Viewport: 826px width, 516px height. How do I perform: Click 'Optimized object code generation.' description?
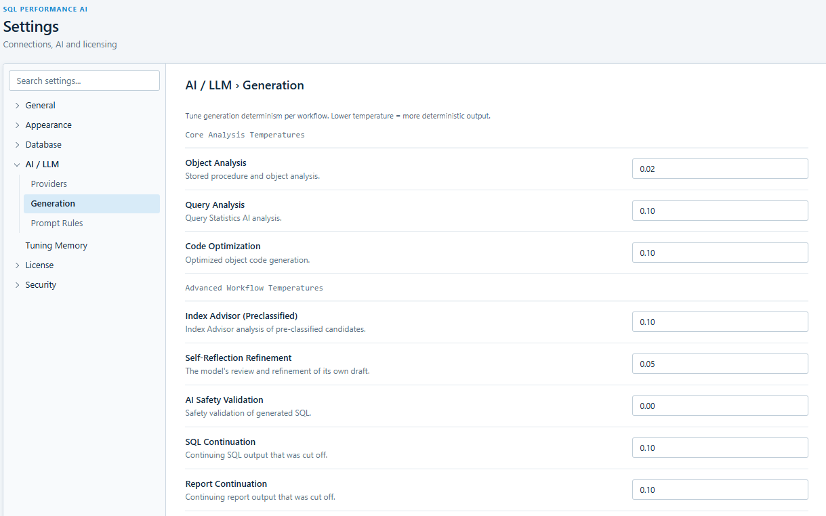(x=247, y=260)
